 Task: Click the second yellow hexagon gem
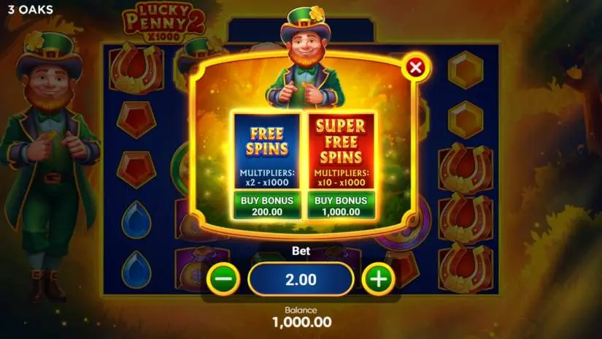tap(466, 120)
